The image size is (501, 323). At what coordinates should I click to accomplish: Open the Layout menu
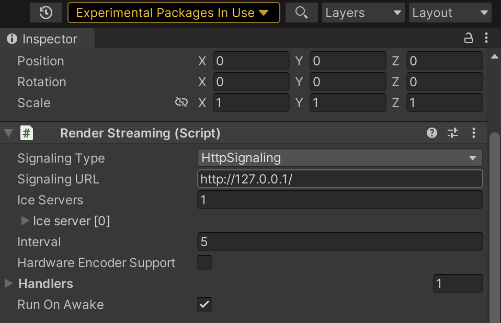[450, 13]
